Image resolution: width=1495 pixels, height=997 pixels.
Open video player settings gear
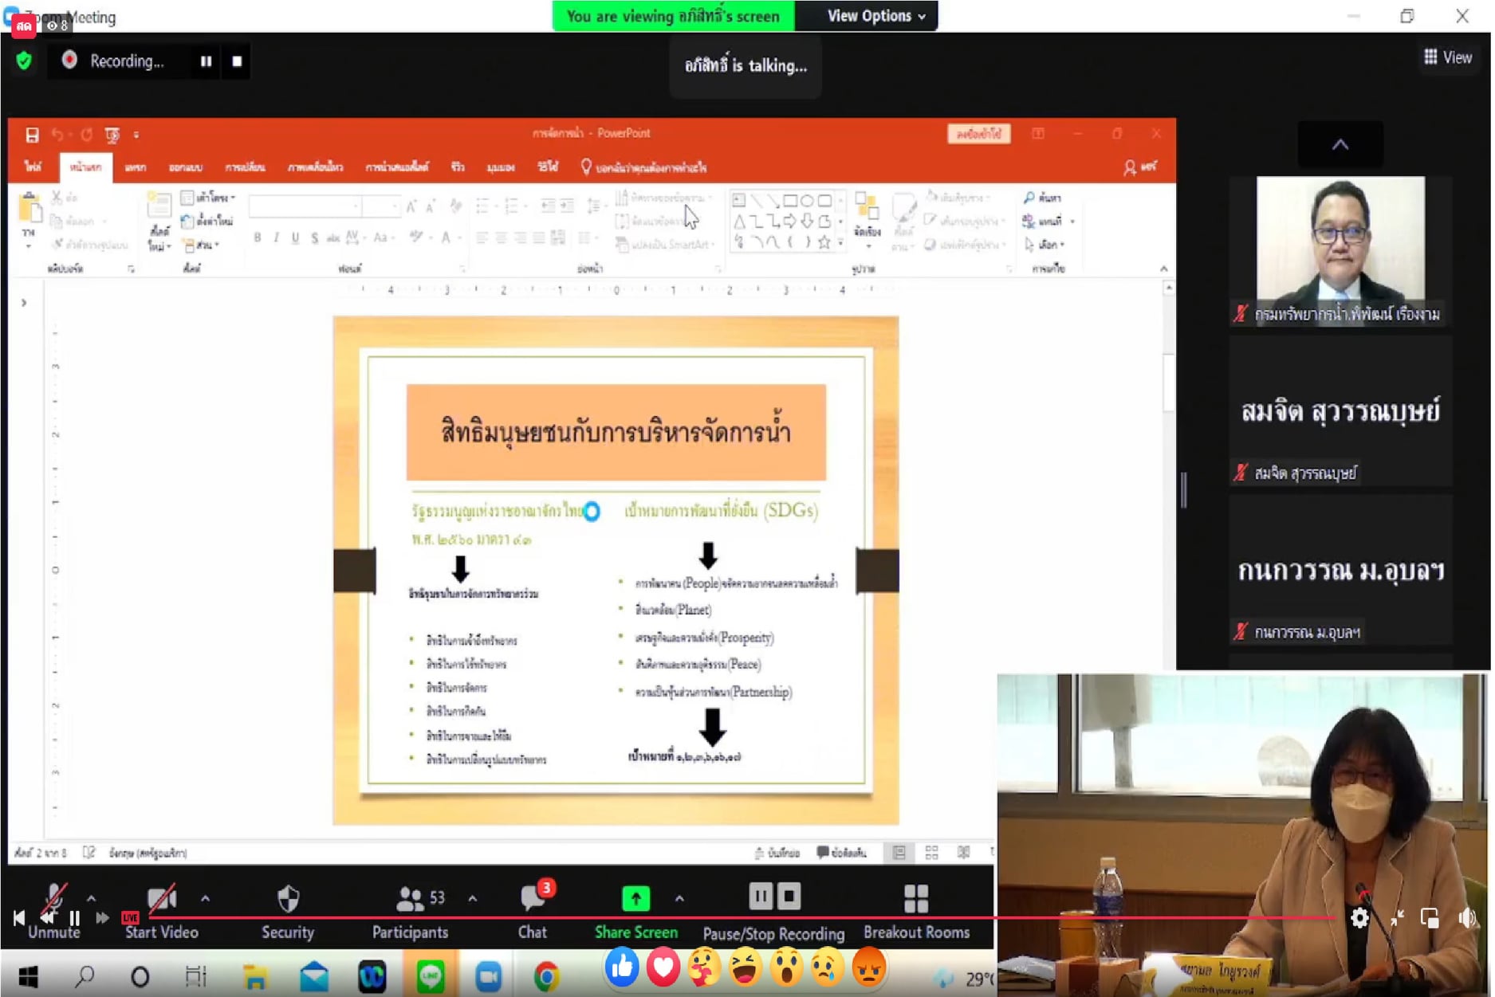click(1359, 918)
